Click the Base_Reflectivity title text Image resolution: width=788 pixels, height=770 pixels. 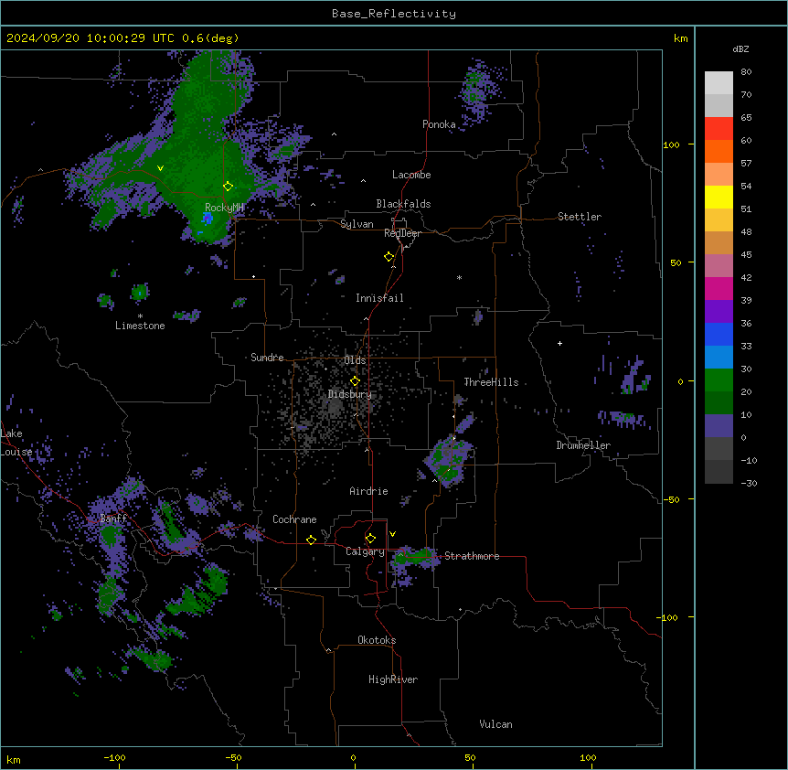pyautogui.click(x=394, y=14)
